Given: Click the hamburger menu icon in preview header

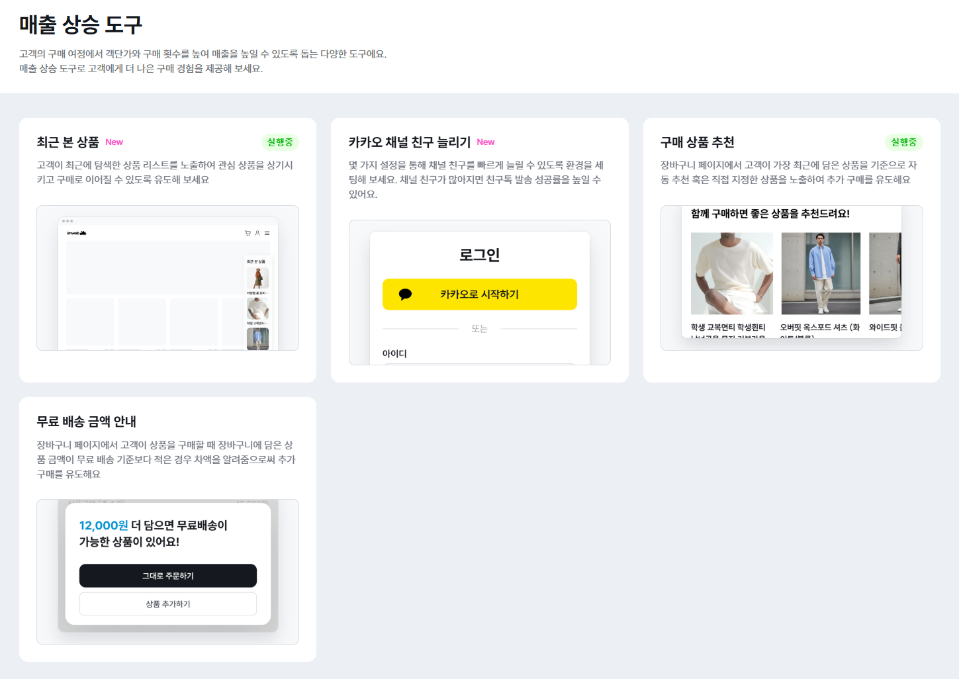Looking at the screenshot, I should (x=267, y=233).
